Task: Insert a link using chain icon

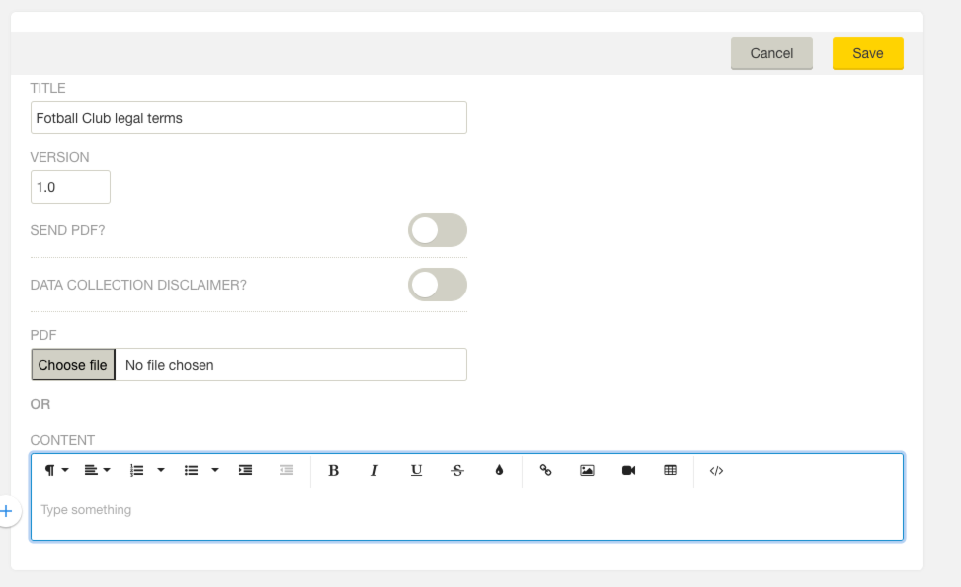Action: click(545, 470)
